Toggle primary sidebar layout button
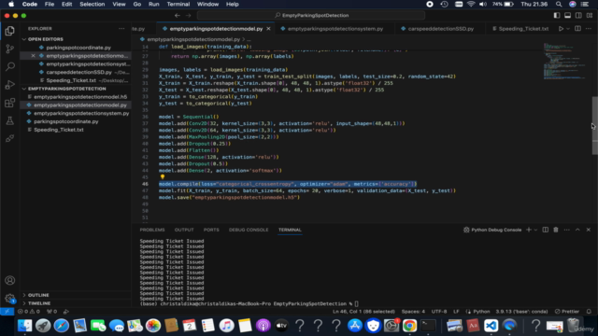This screenshot has width=598, height=336. [x=557, y=15]
